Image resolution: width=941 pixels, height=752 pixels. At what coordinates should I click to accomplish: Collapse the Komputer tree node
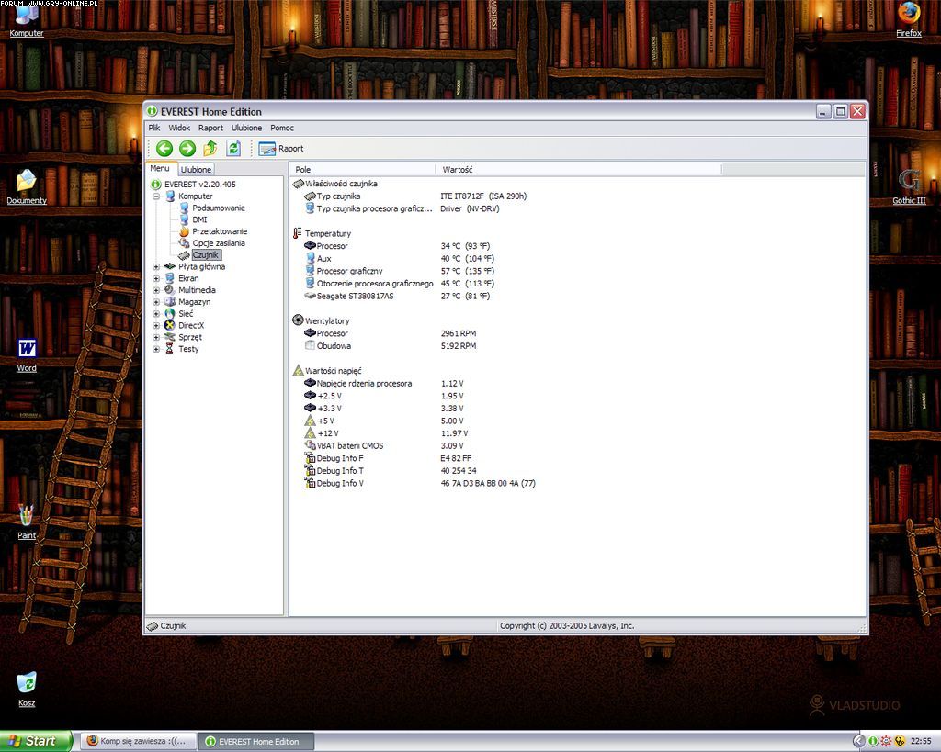(x=156, y=196)
